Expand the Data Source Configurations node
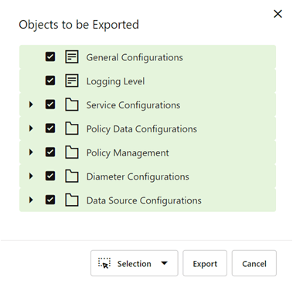This screenshot has height=291, width=293. point(31,200)
